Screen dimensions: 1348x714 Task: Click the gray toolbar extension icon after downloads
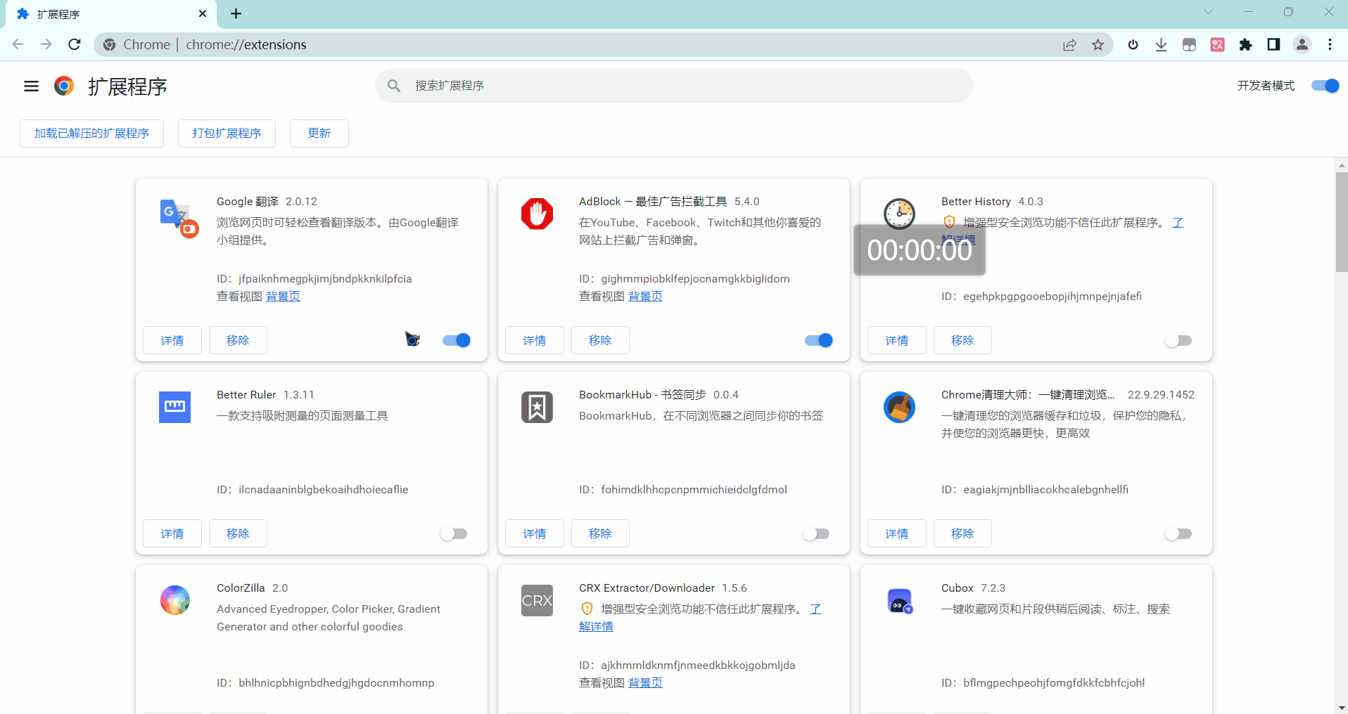click(1189, 45)
